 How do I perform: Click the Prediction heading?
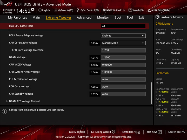[x=162, y=73]
